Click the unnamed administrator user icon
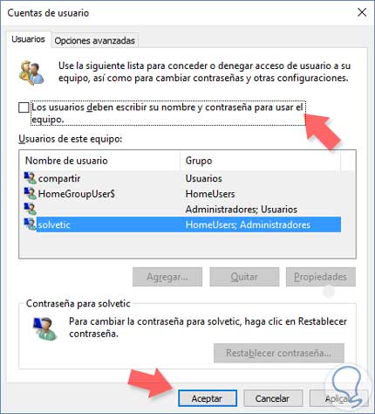This screenshot has height=414, width=375. tap(30, 209)
